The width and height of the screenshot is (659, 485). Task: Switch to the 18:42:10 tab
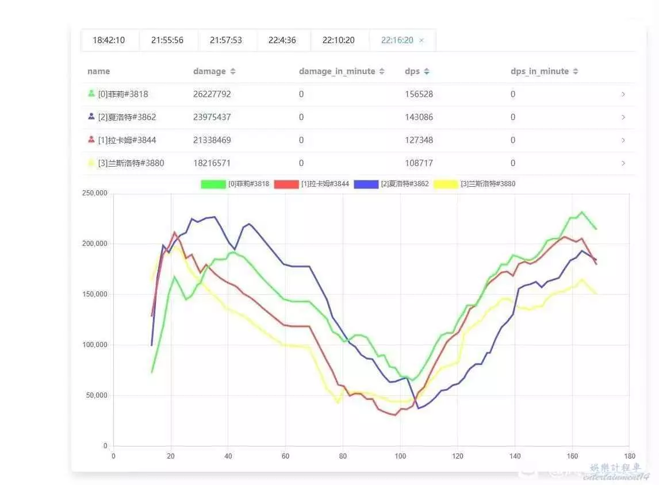(x=109, y=40)
